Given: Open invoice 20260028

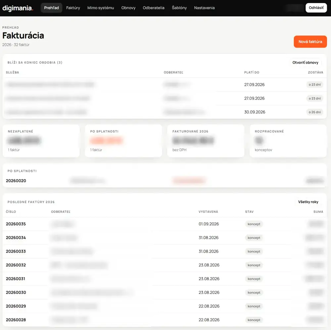Looking at the screenshot, I should coord(16,320).
